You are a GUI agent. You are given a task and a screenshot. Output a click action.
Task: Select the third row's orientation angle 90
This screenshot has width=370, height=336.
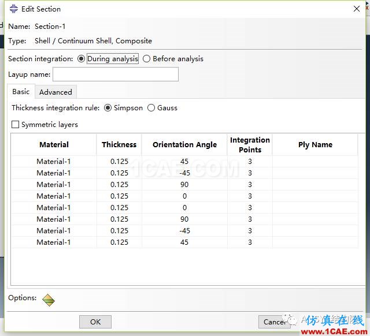click(184, 185)
